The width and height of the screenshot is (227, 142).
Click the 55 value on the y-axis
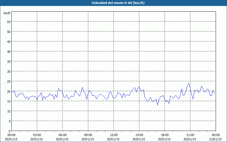pyautogui.click(x=9, y=22)
